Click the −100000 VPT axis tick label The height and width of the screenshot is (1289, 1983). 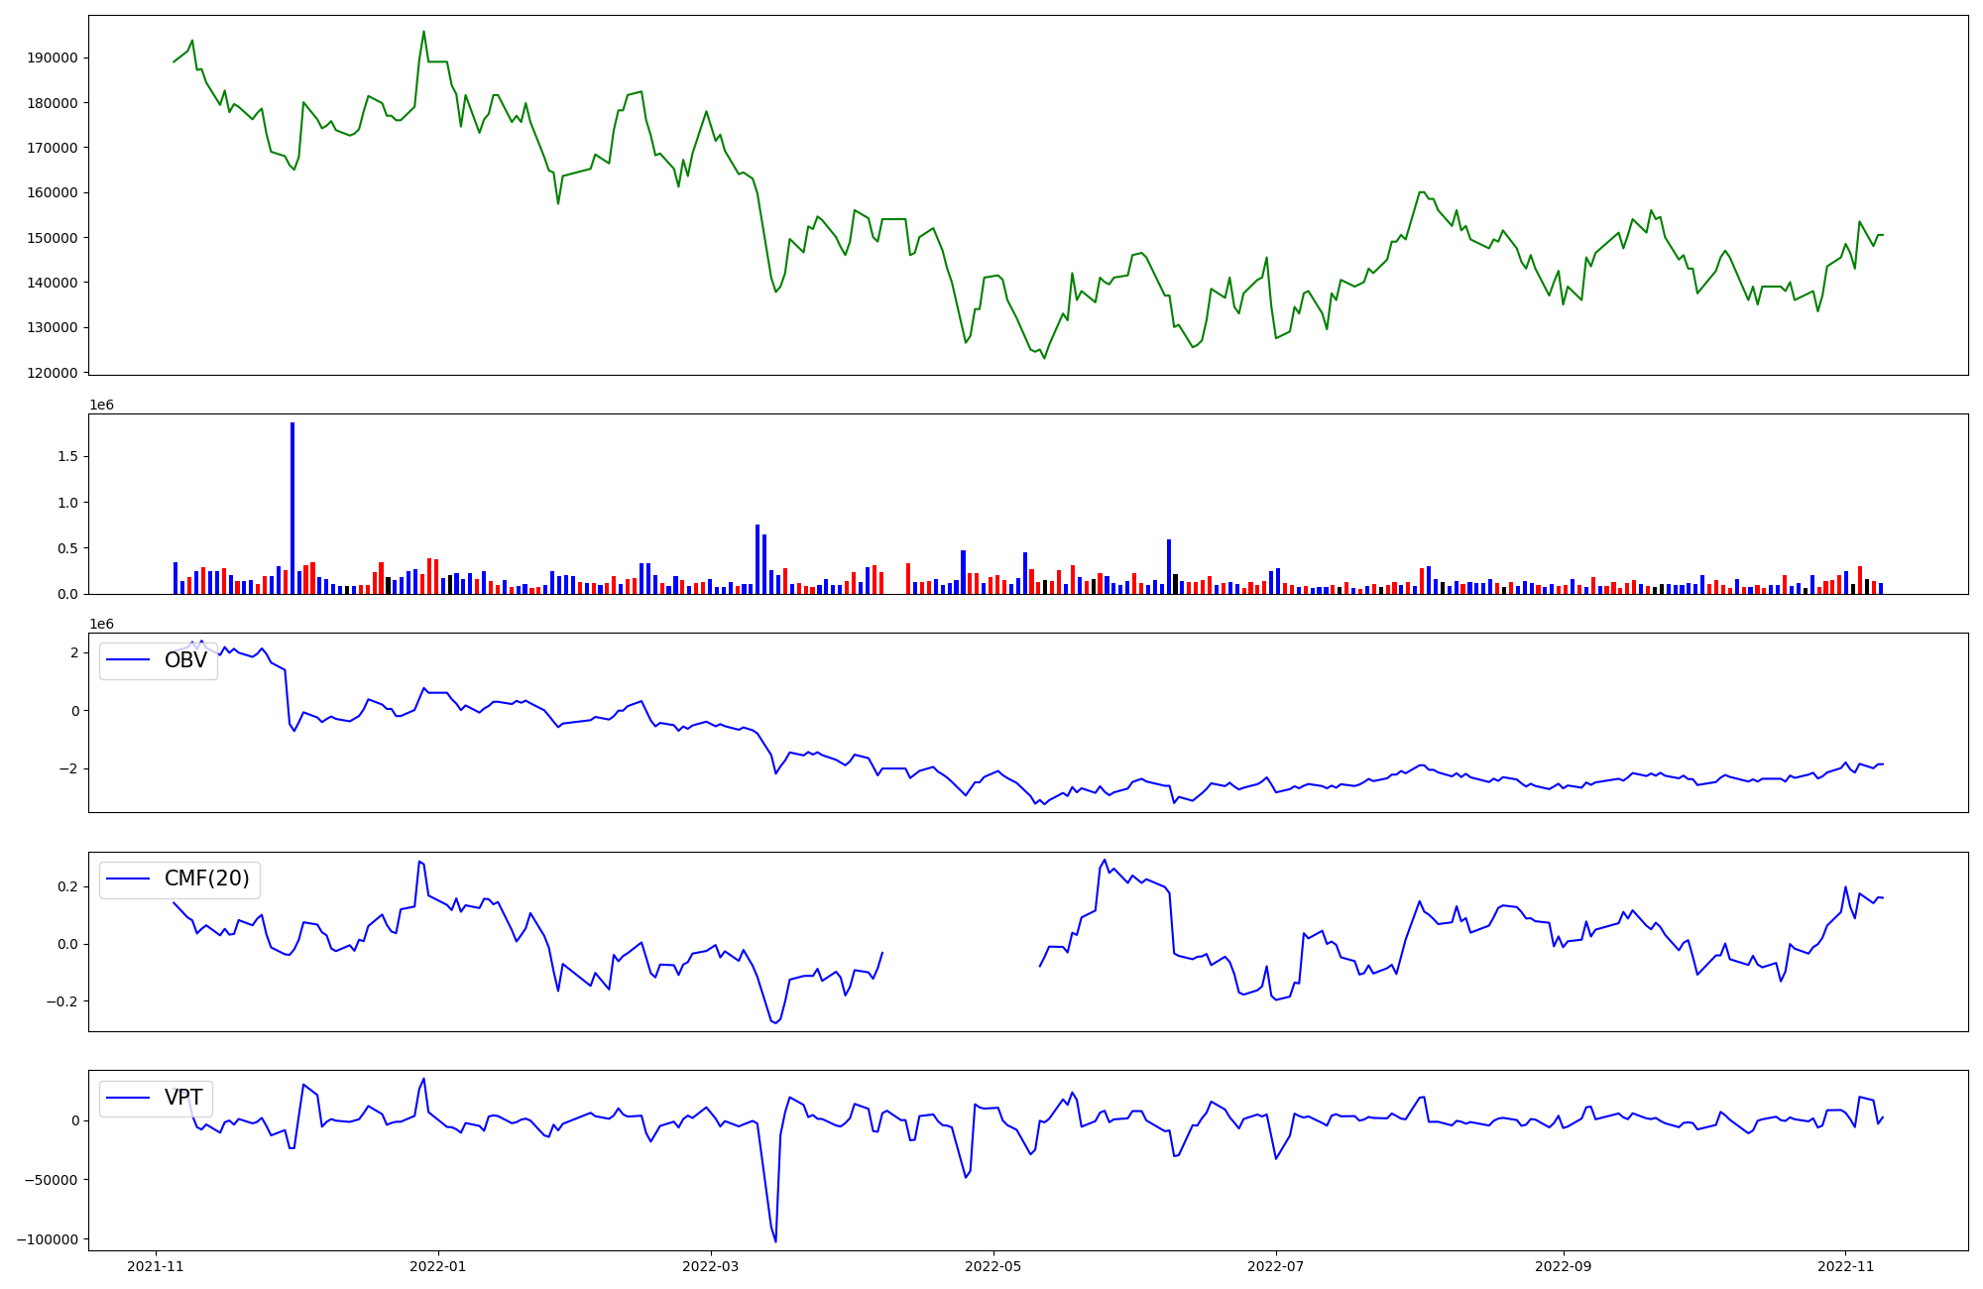[x=49, y=1239]
